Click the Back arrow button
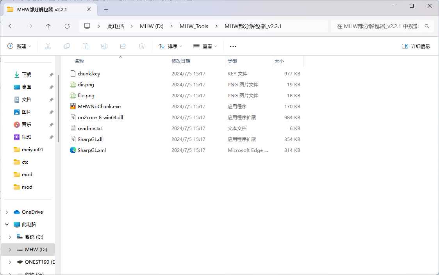Screen dimensions: 439x275 click(x=11, y=26)
